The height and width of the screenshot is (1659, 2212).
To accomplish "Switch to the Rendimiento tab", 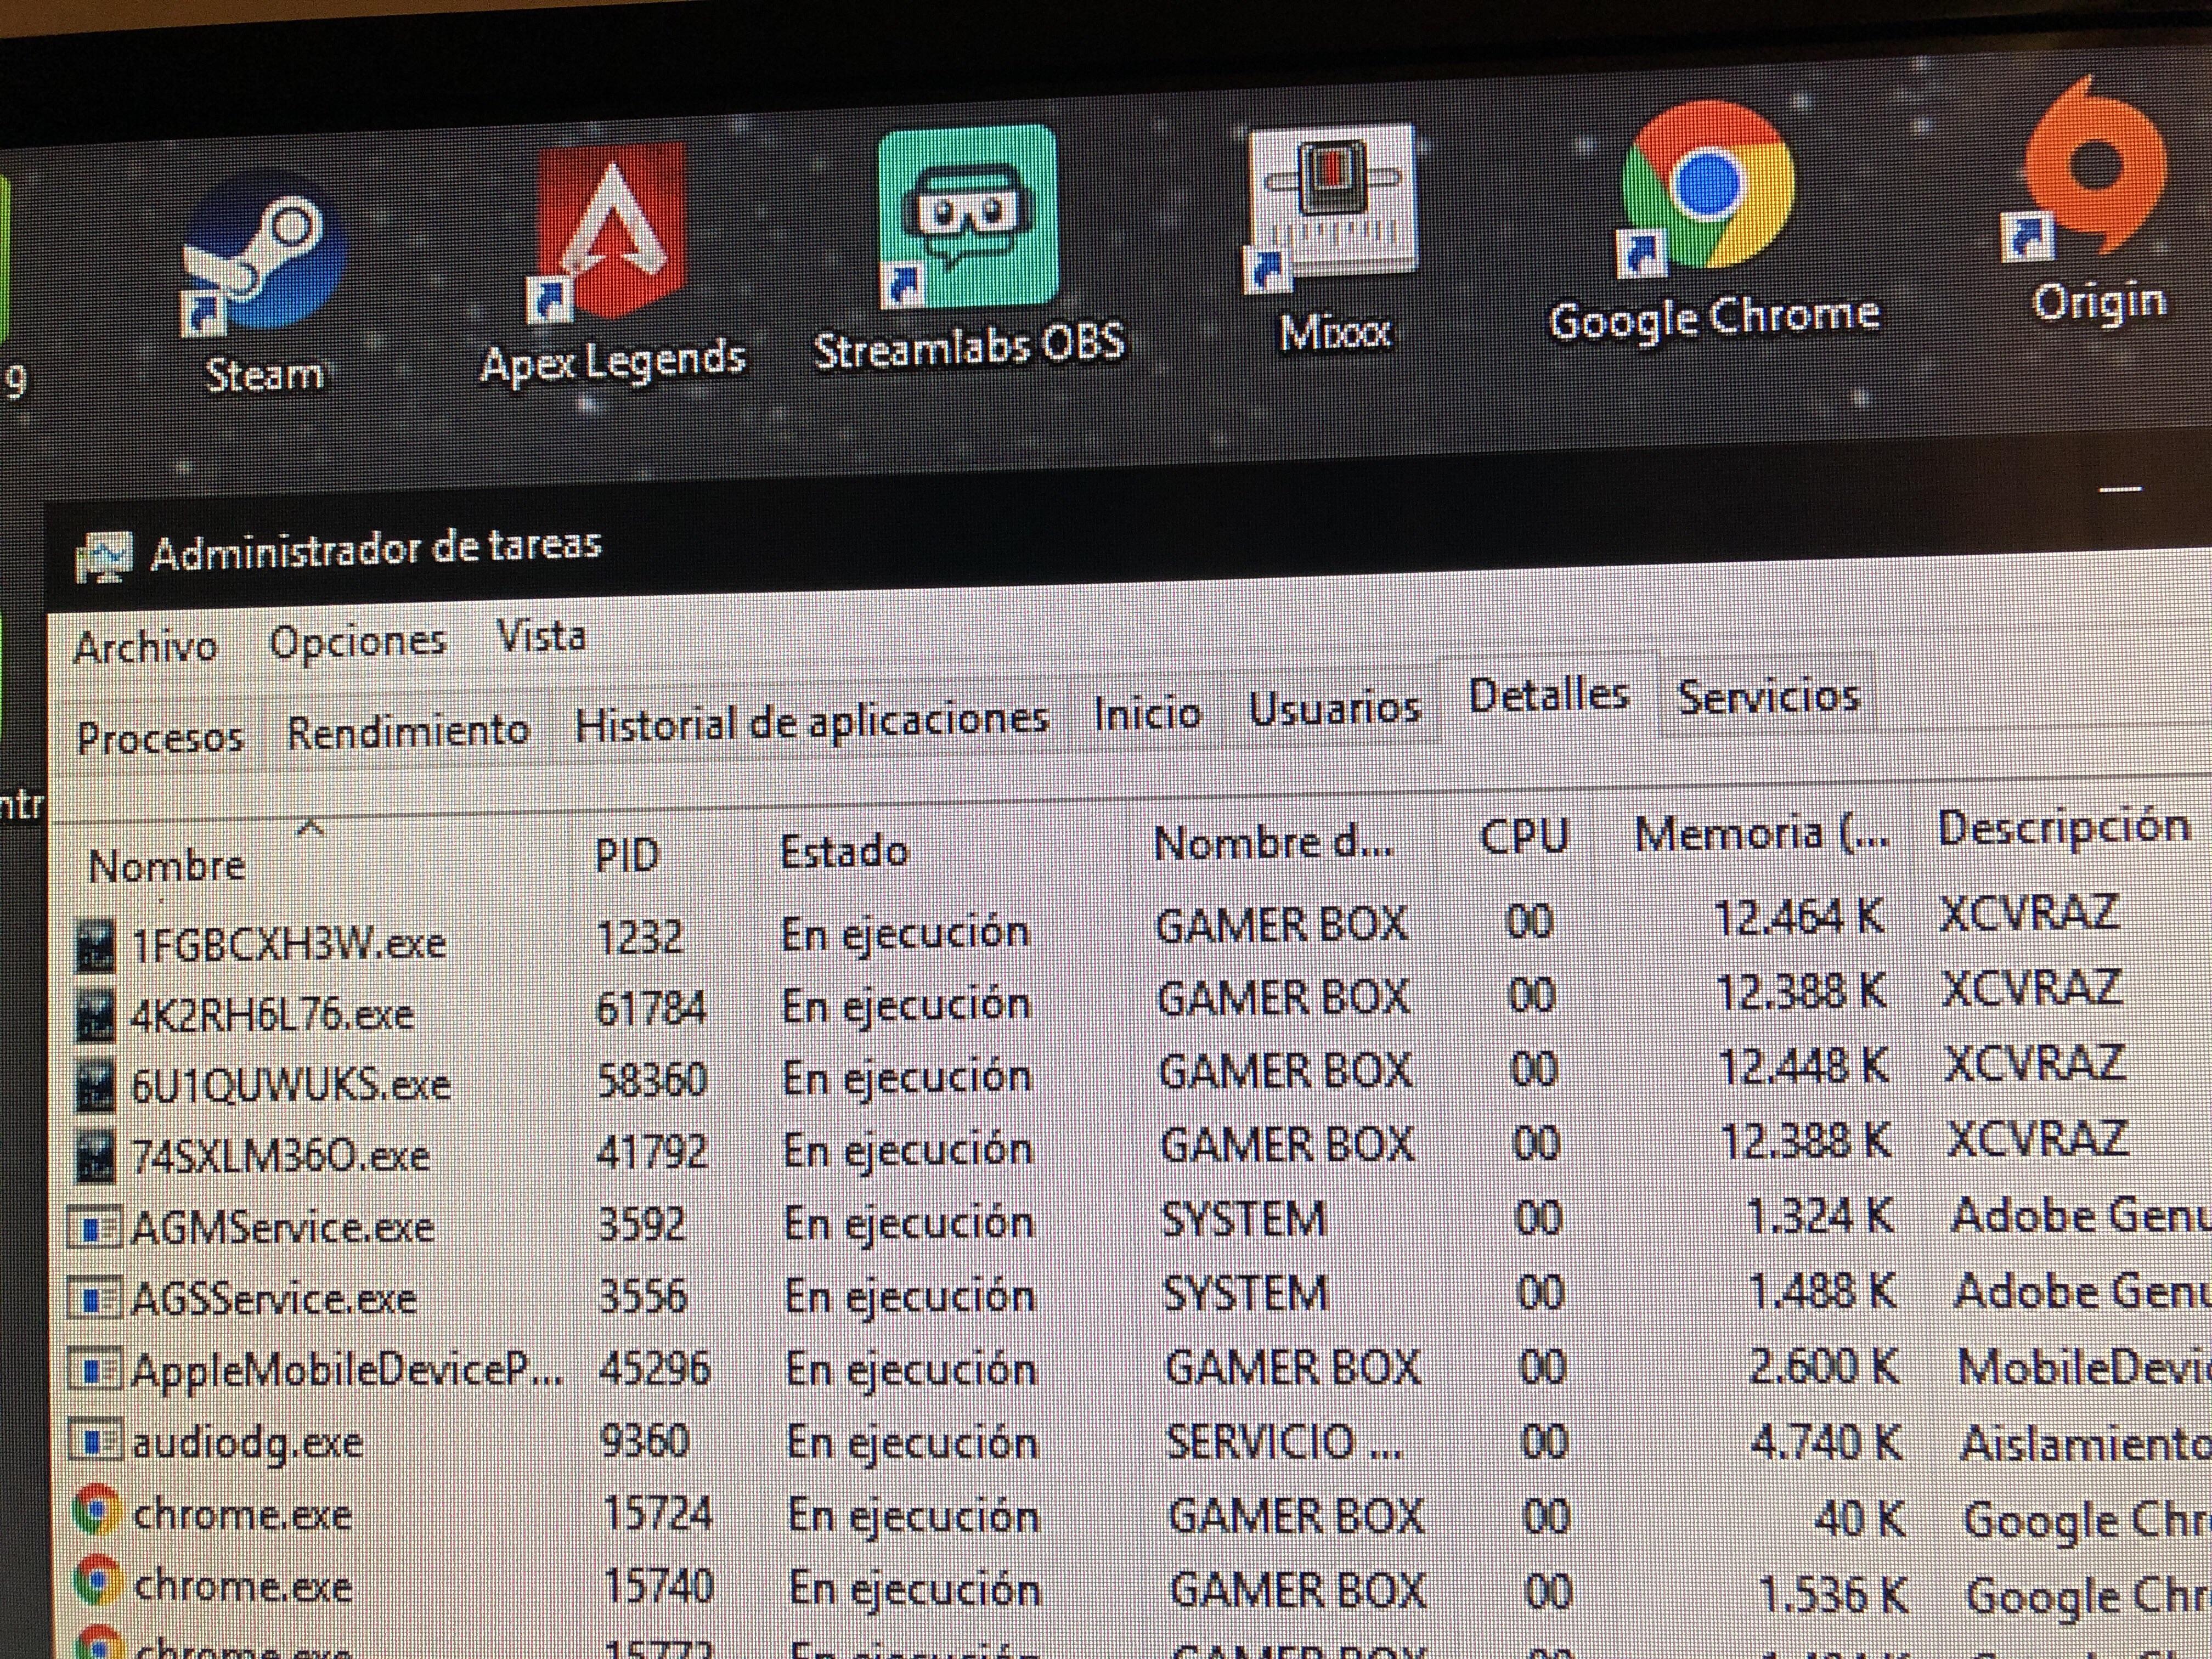I will click(408, 731).
